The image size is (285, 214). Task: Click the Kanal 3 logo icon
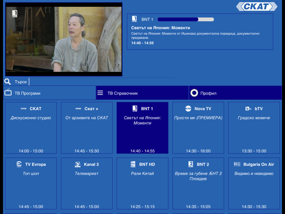(x=77, y=164)
